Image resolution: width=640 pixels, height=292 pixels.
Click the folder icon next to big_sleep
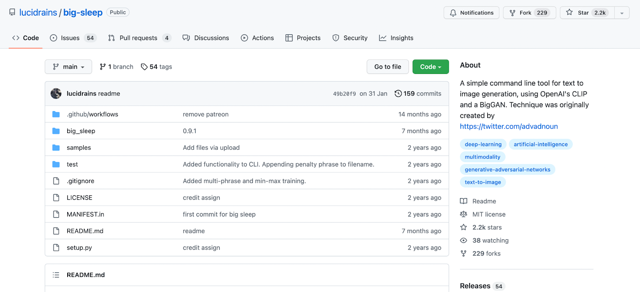(x=56, y=131)
